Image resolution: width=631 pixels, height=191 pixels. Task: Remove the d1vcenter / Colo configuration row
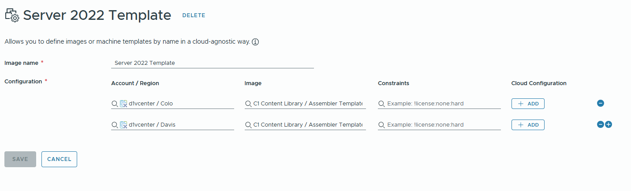click(x=600, y=103)
